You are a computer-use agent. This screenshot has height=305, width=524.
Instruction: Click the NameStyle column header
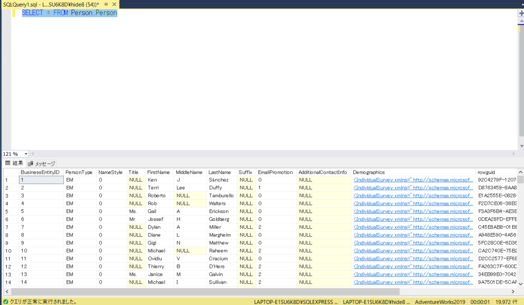click(x=112, y=172)
